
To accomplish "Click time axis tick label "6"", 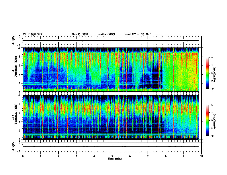I will click(x=130, y=156).
